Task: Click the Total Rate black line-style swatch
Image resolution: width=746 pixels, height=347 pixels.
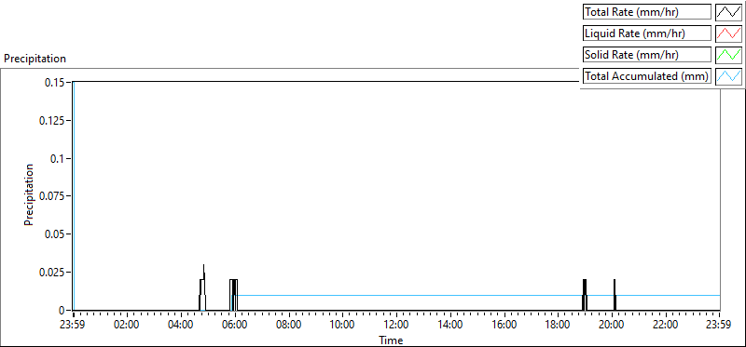Action: pos(728,12)
